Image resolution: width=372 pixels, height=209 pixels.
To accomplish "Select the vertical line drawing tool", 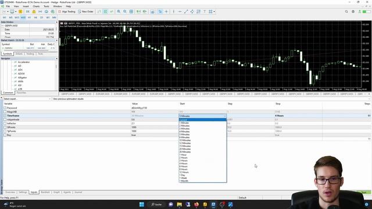I will coord(173,12).
